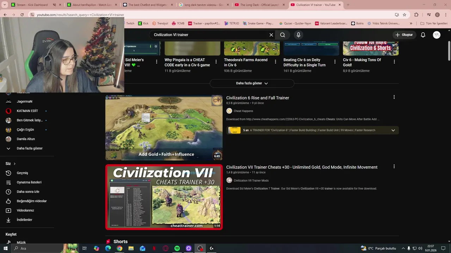Click the 'Oluştur' create button
The height and width of the screenshot is (253, 451).
point(404,35)
